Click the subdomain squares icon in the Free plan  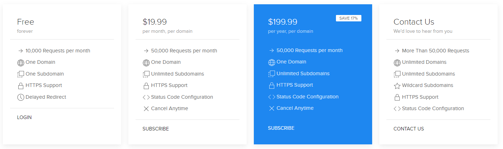(x=21, y=74)
